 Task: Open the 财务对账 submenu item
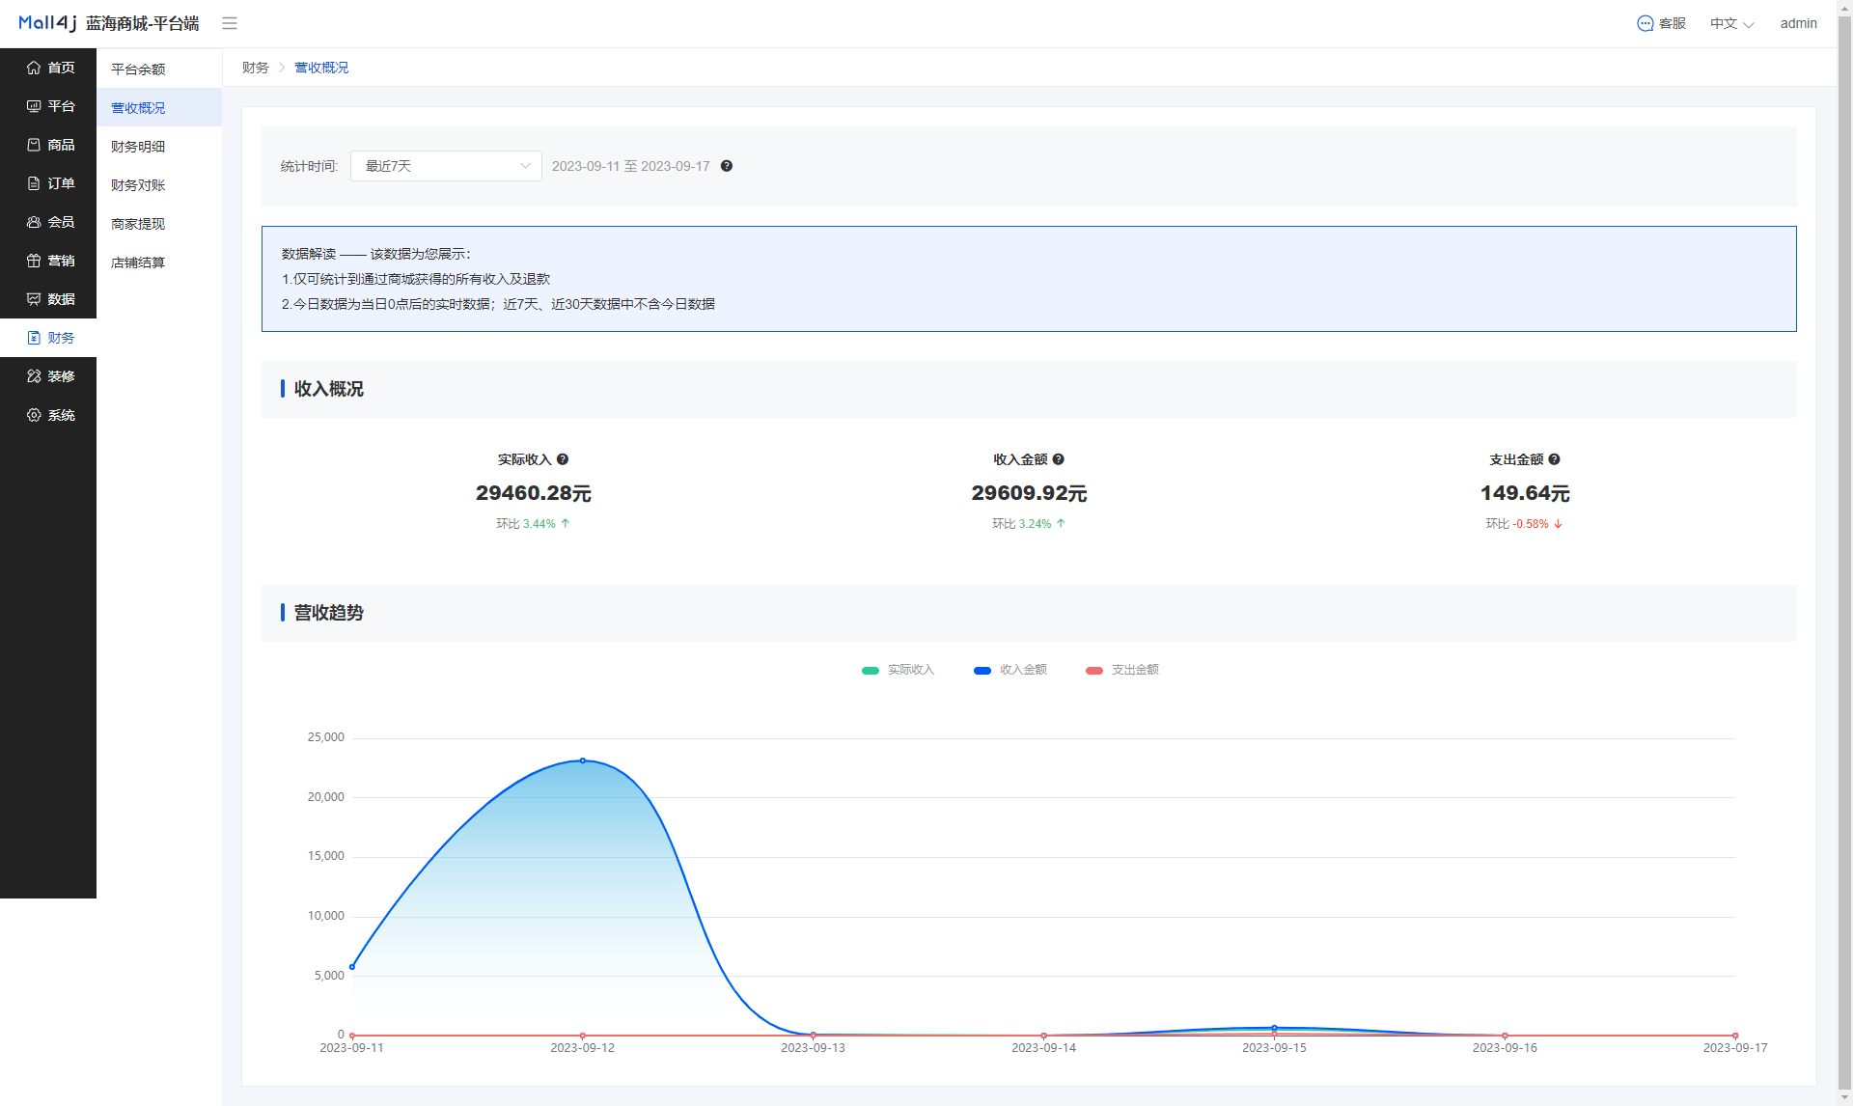tap(159, 185)
